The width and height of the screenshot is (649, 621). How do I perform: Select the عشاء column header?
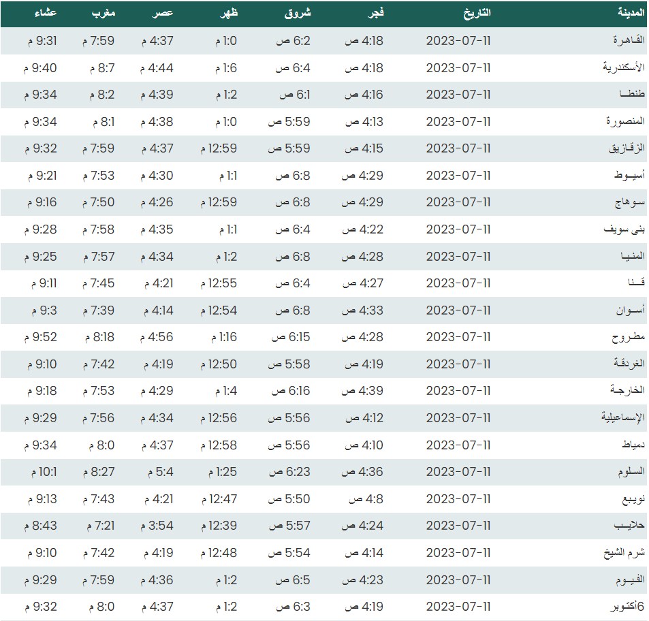(46, 14)
